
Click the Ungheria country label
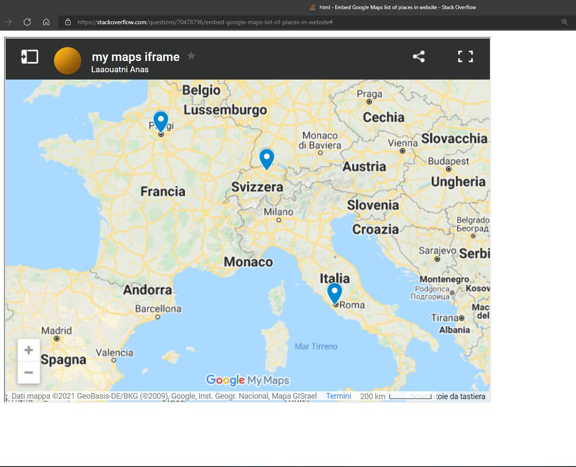[458, 182]
